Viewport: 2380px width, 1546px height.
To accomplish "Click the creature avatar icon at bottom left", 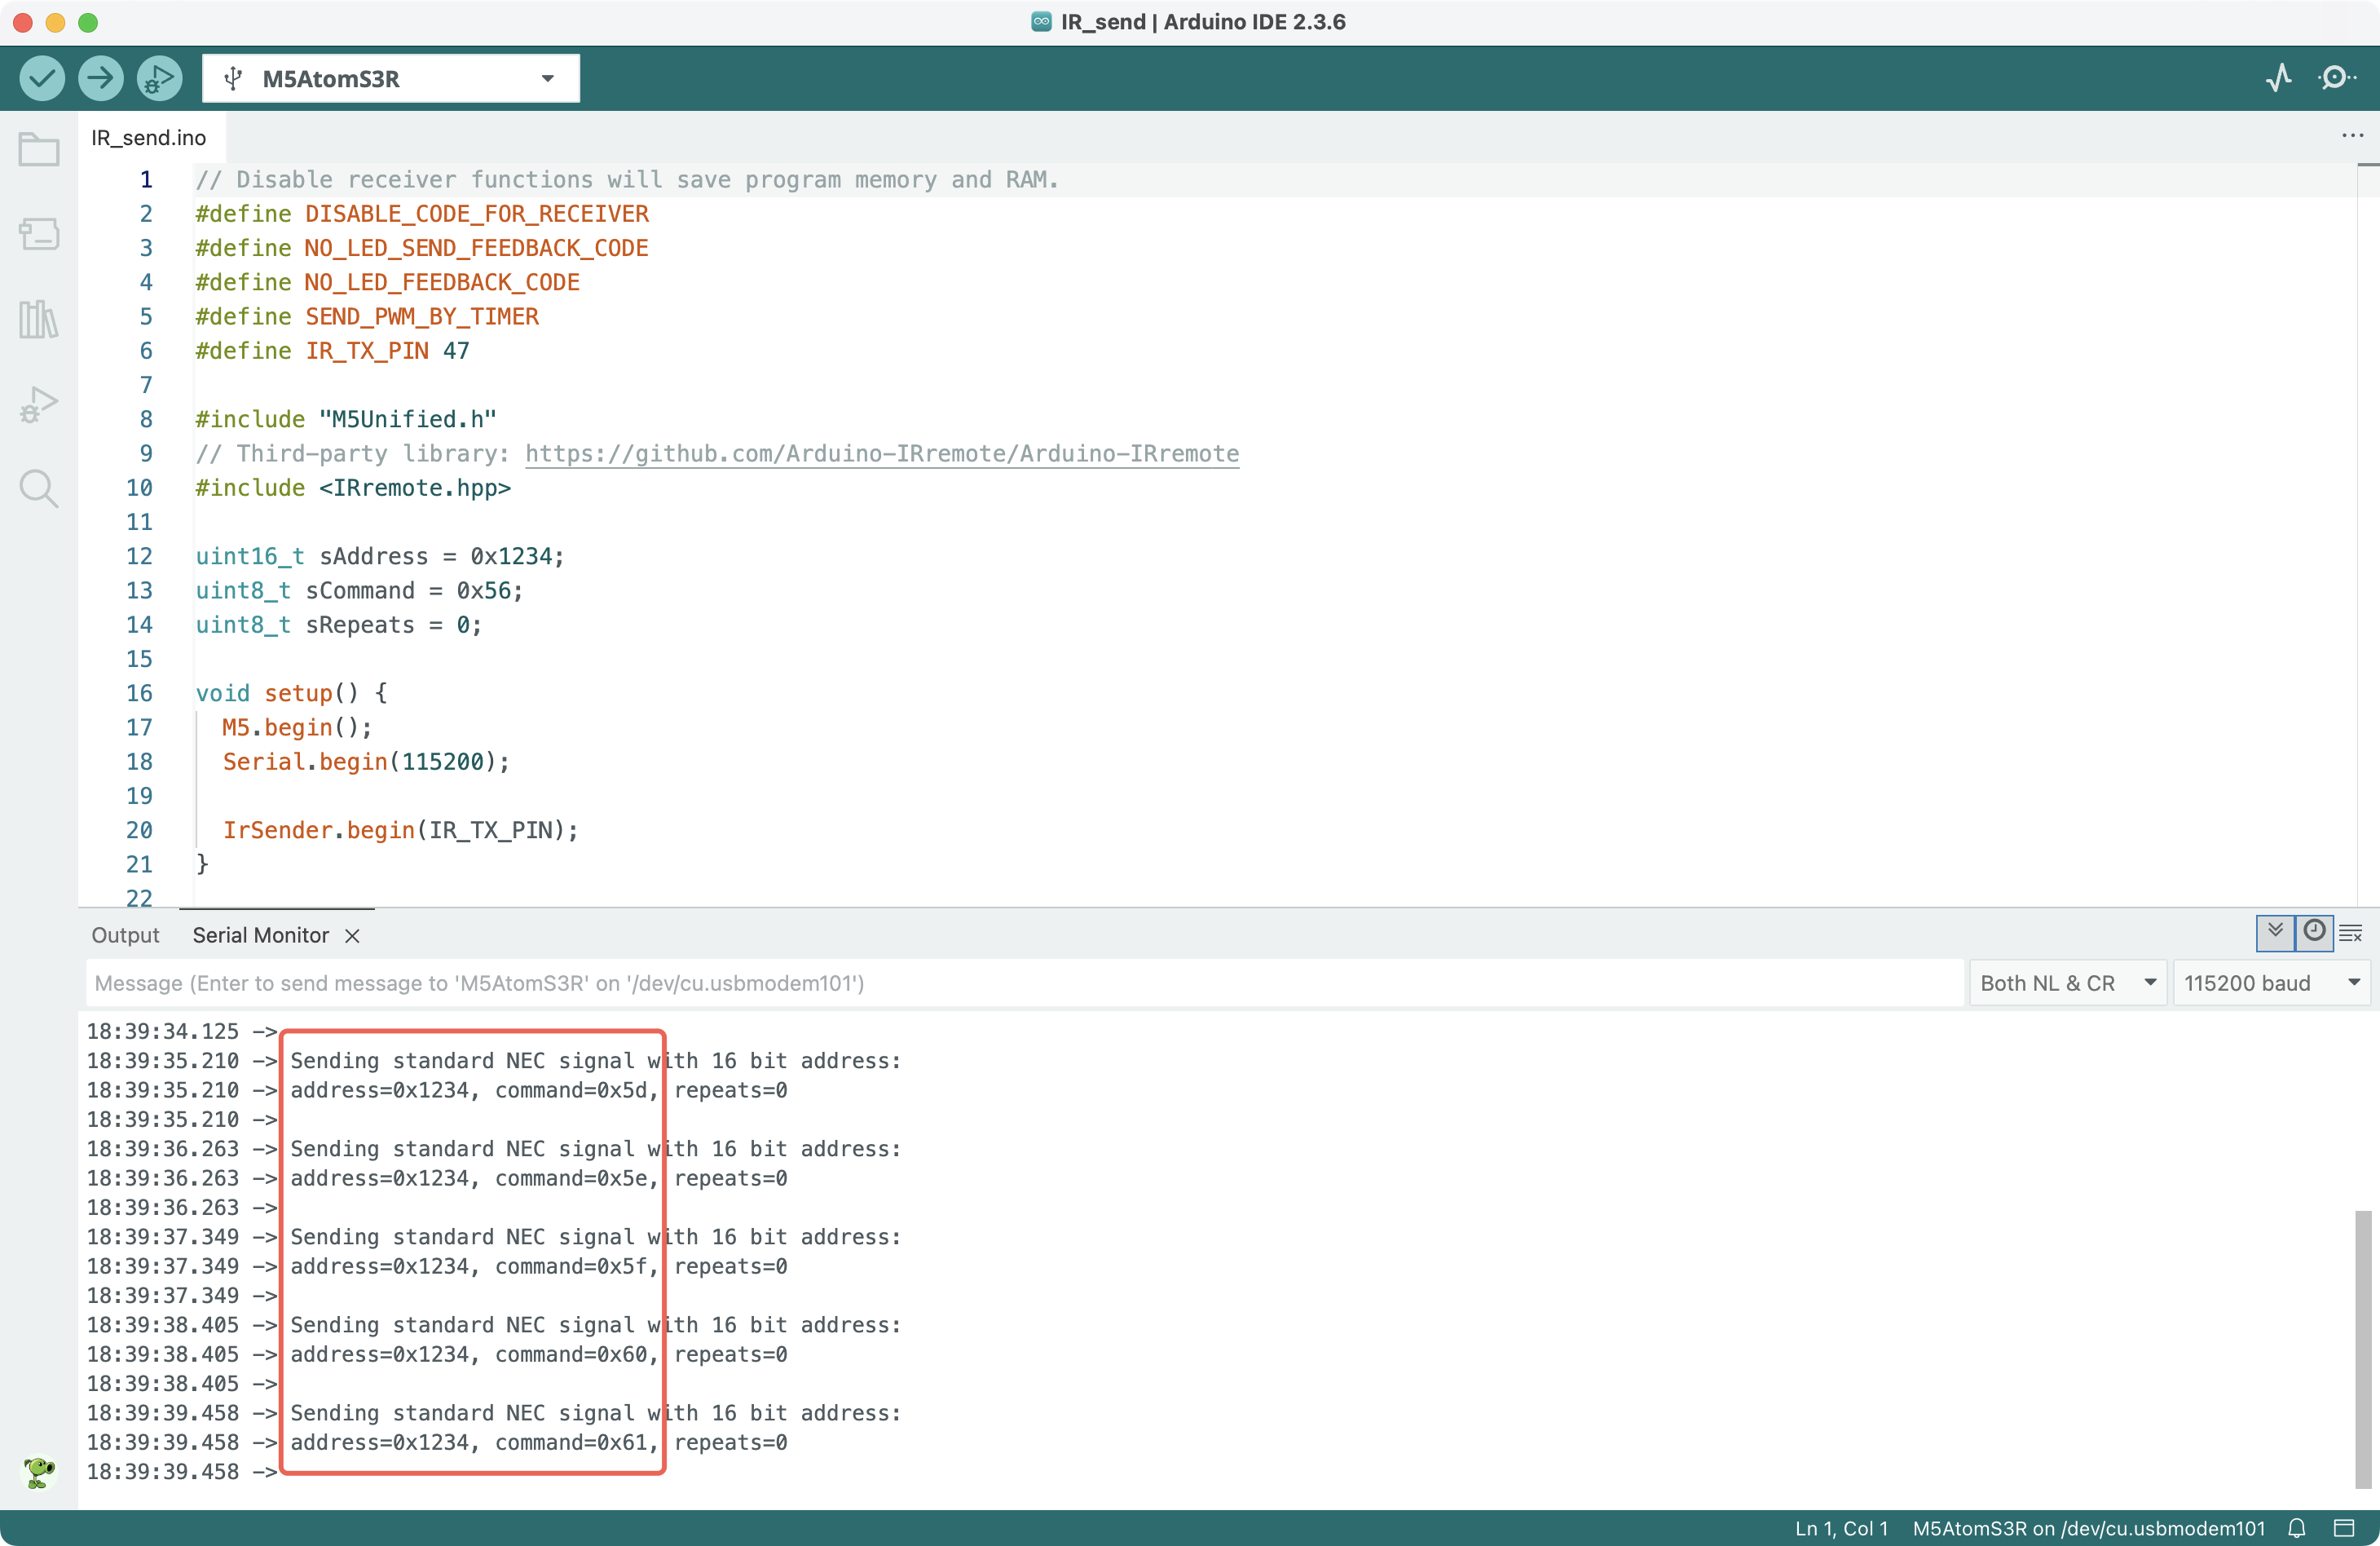I will click(x=39, y=1472).
